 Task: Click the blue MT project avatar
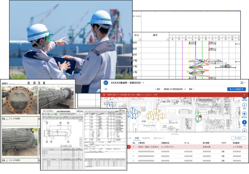click(x=106, y=83)
